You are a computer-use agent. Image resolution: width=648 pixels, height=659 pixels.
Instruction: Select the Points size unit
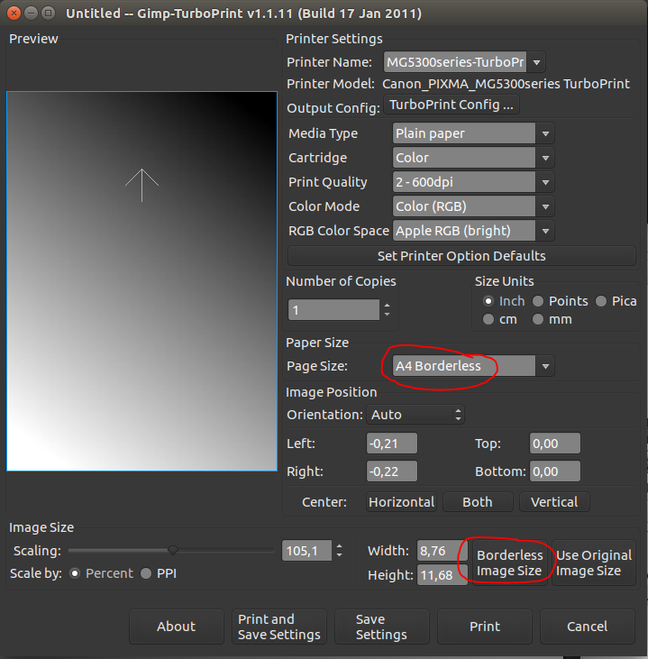pos(538,301)
